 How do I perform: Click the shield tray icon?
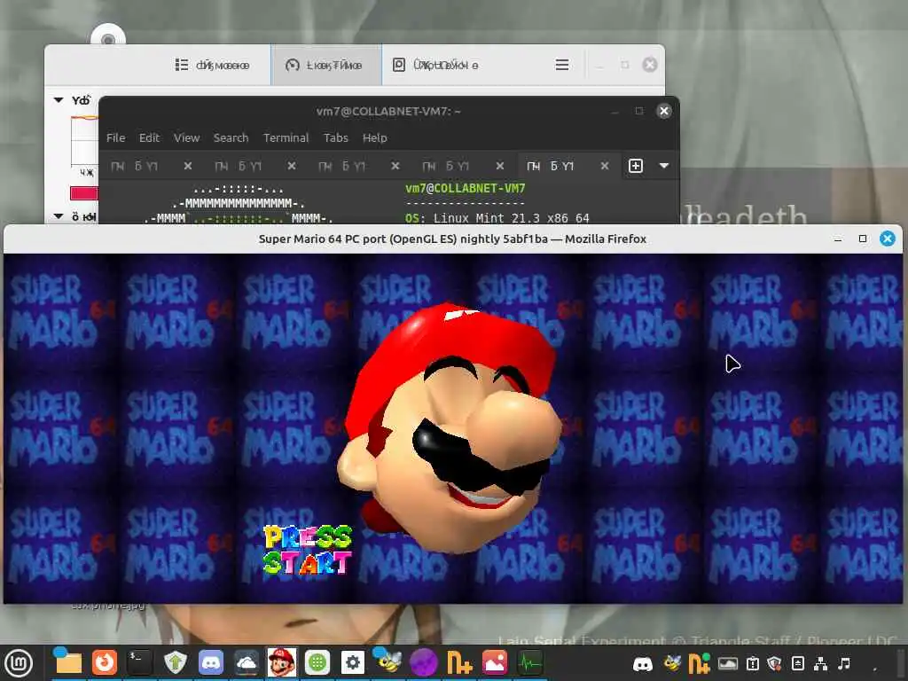tap(774, 663)
